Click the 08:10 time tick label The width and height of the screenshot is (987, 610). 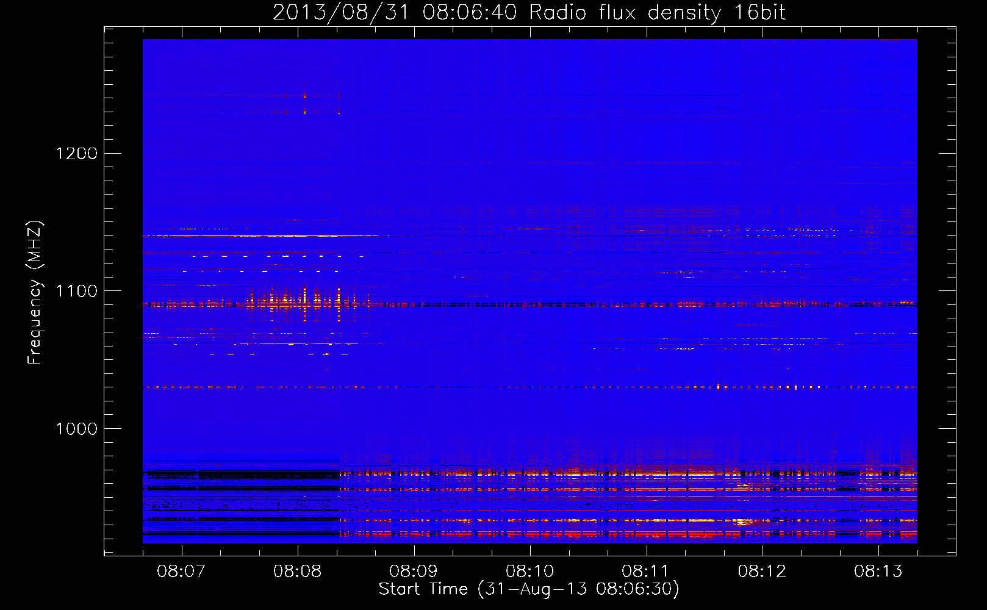530,572
